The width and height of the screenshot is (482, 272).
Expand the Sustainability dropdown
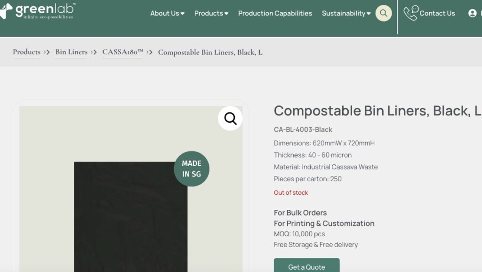pos(346,13)
